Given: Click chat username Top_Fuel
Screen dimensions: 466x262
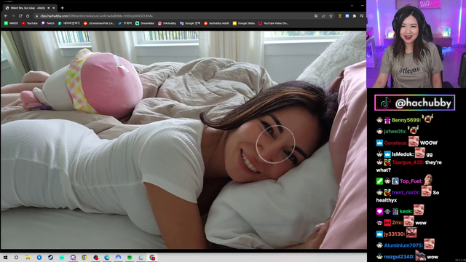Looking at the screenshot, I should [x=411, y=181].
